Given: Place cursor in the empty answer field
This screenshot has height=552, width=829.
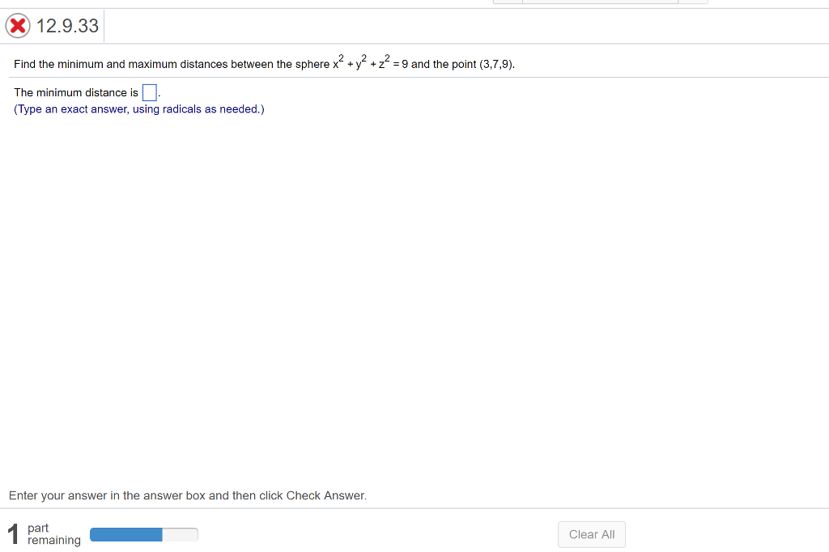Looking at the screenshot, I should coord(149,91).
